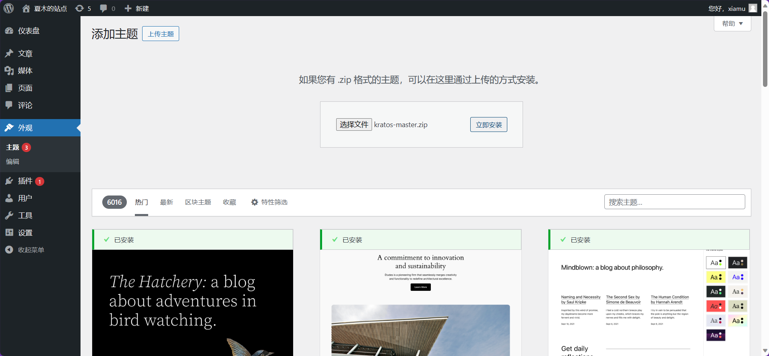Viewport: 769px width, 356px height.
Task: Switch to the 收藏 favorites tab
Action: 229,202
